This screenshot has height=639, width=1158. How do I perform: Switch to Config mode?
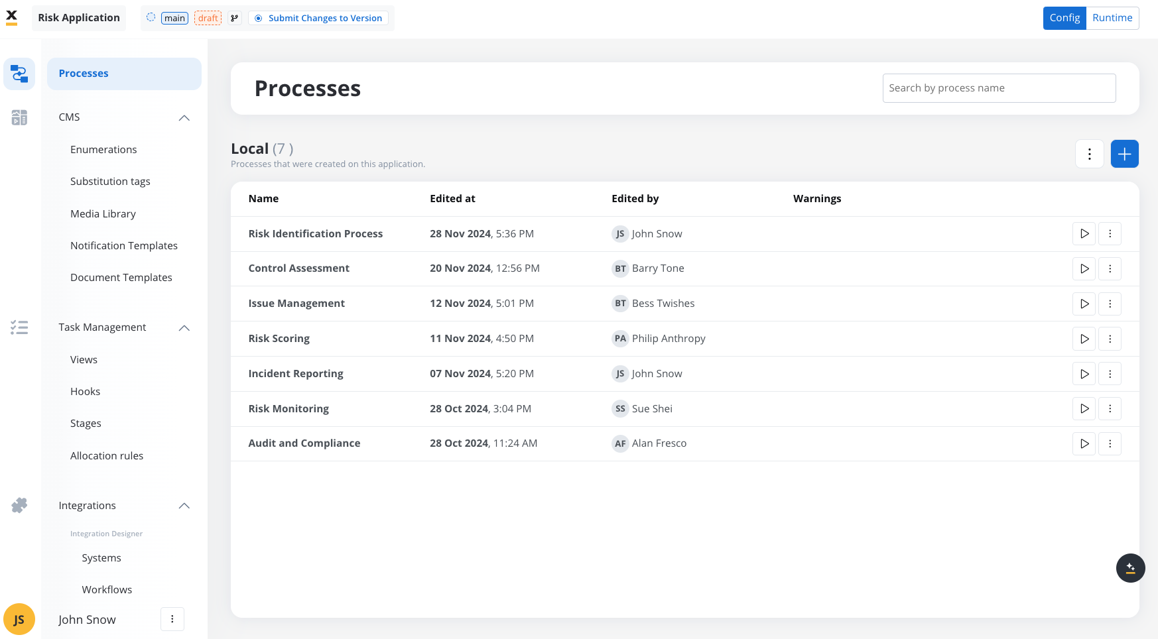click(1064, 18)
